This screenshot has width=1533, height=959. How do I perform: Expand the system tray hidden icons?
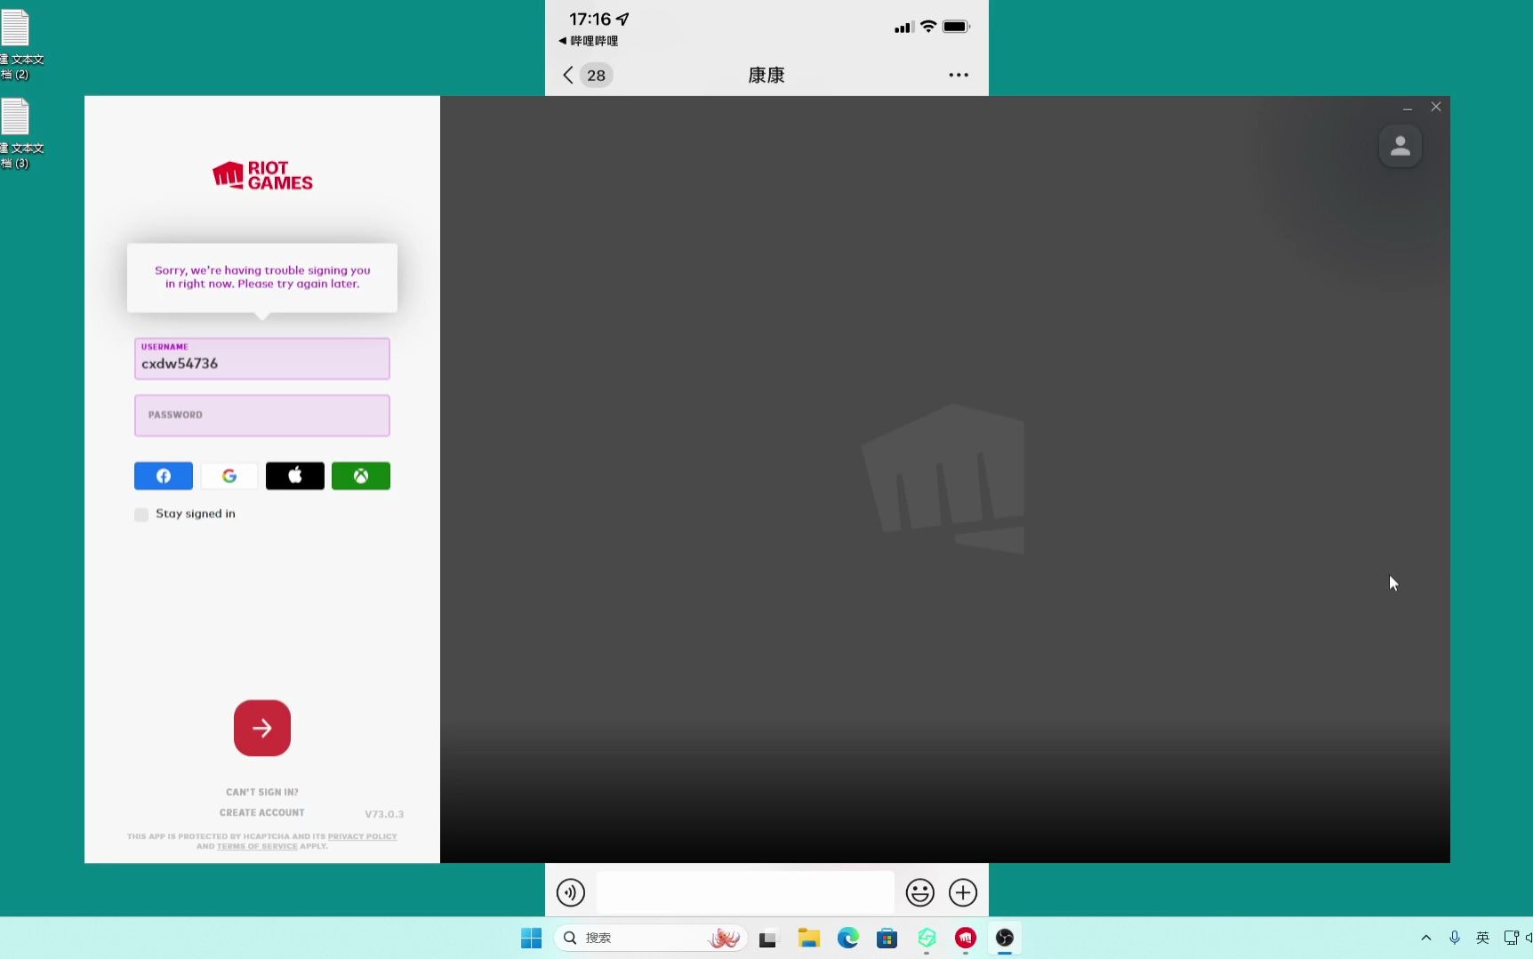(1426, 938)
